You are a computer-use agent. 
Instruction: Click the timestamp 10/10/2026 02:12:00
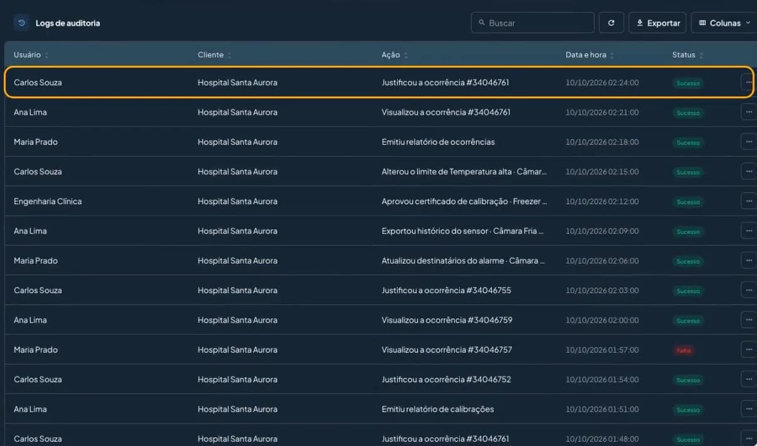point(602,202)
